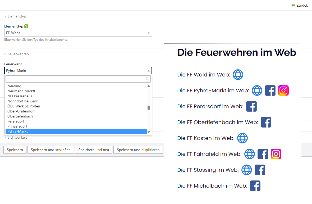This screenshot has height=204, width=312.
Task: Click the dropdown list scrollbar thumb
Action: (149, 108)
